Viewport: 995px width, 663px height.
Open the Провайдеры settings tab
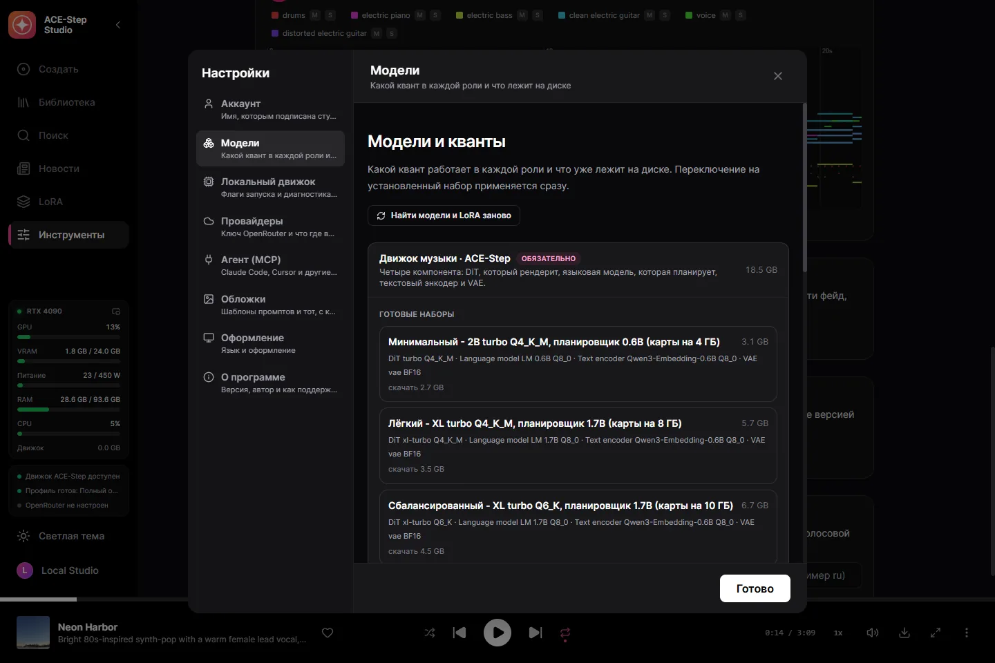270,227
